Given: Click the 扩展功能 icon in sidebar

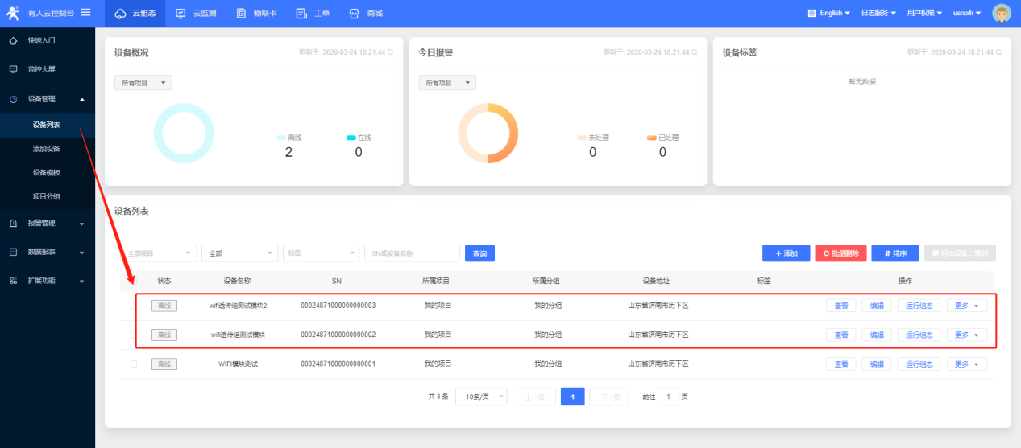Looking at the screenshot, I should click(x=13, y=281).
